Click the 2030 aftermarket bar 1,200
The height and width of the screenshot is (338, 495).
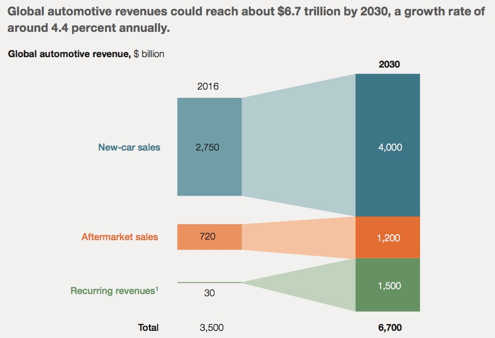click(388, 237)
